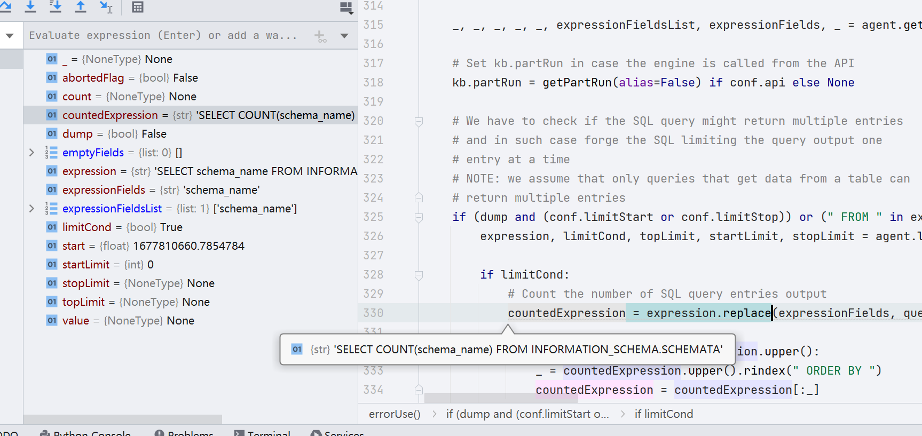Select the topLimit variable row
This screenshot has height=436, width=922.
point(191,302)
